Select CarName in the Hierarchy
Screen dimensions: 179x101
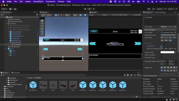pyautogui.click(x=17, y=45)
